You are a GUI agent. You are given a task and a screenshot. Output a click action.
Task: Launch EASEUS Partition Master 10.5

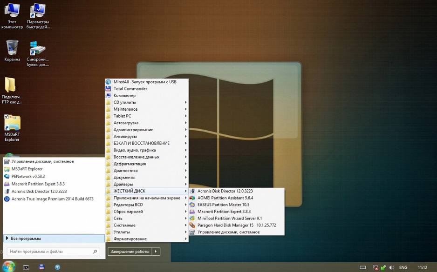237,205
